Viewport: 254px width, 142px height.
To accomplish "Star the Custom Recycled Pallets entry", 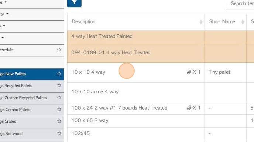I will click(59, 98).
